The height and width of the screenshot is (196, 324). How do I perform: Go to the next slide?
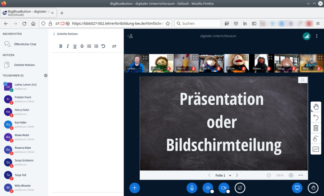tap(237, 176)
